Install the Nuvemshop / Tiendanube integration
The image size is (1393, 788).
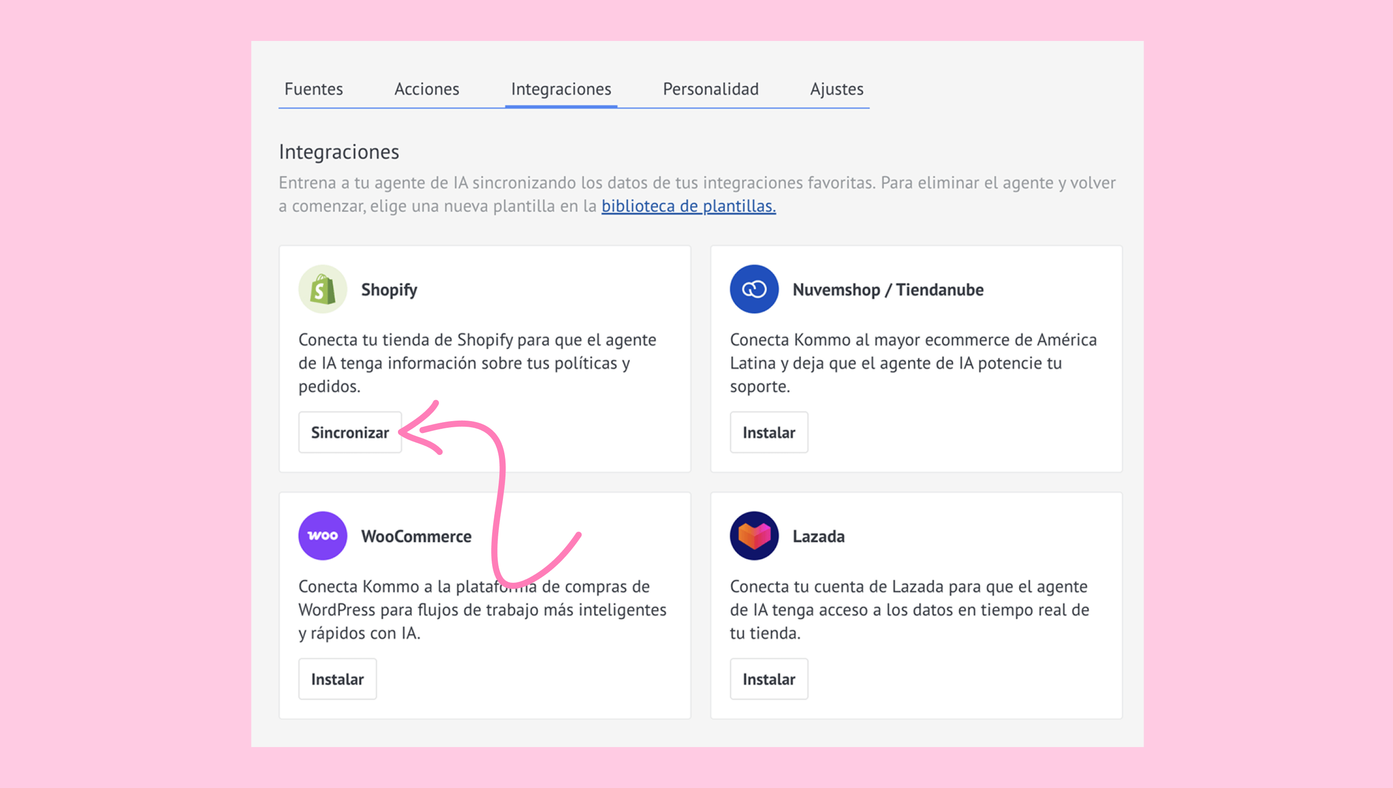point(768,432)
